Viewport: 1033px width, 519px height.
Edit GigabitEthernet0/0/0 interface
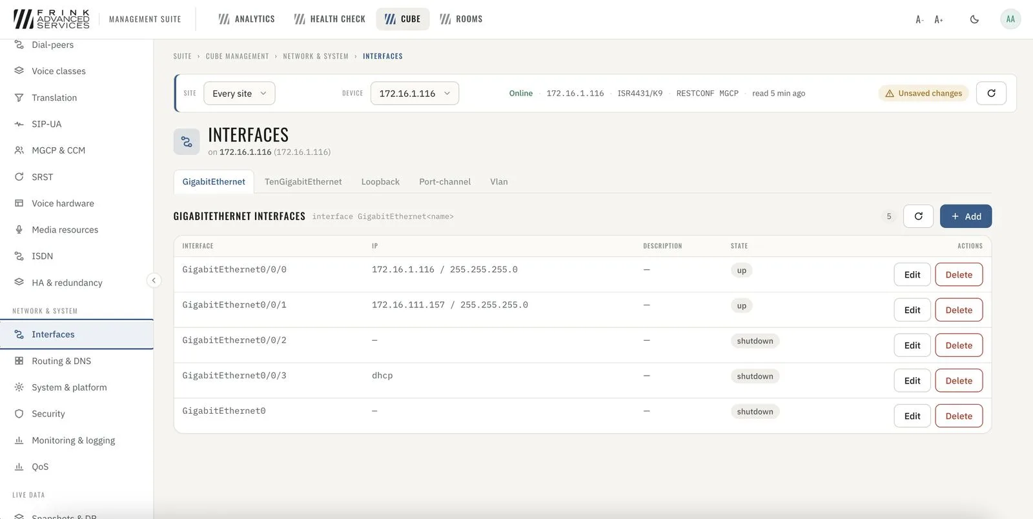(x=912, y=274)
